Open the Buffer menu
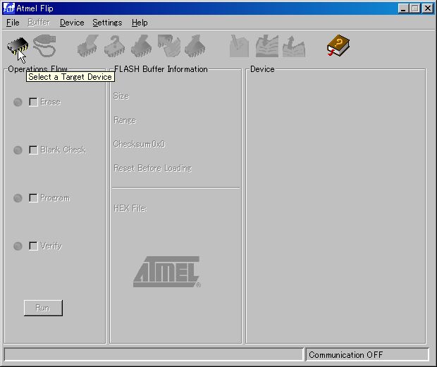Viewport: 437px width, 367px height. [39, 23]
